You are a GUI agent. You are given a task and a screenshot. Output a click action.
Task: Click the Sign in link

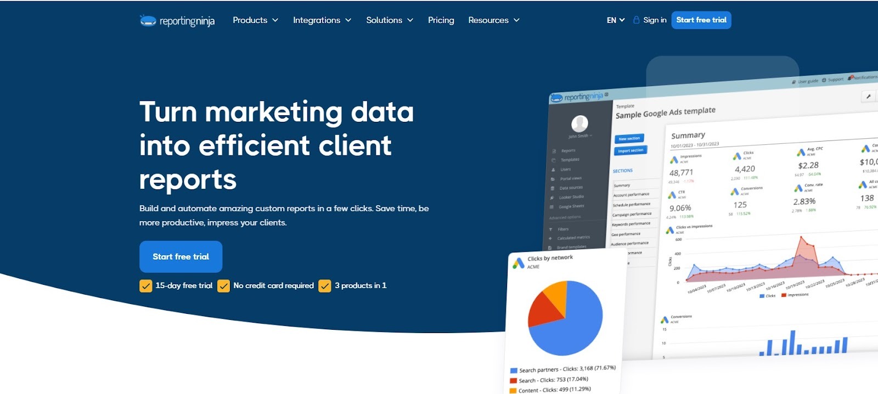(x=655, y=20)
